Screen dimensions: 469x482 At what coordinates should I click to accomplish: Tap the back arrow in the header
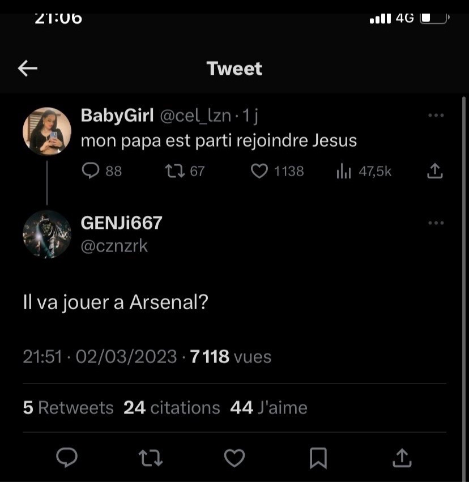(x=27, y=69)
